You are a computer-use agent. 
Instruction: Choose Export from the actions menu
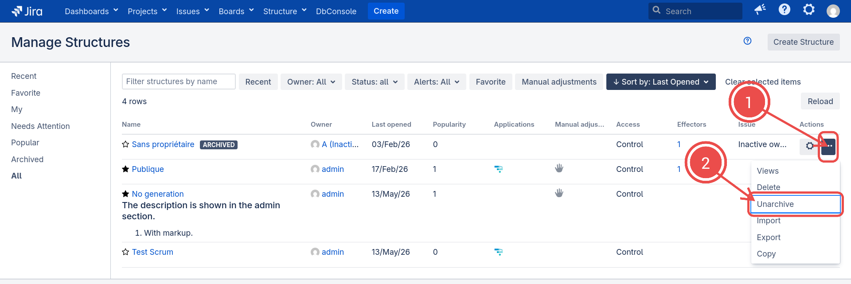coord(796,237)
